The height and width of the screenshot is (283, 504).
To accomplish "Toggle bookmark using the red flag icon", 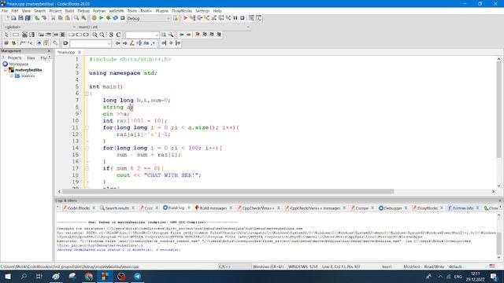I will [x=198, y=35].
